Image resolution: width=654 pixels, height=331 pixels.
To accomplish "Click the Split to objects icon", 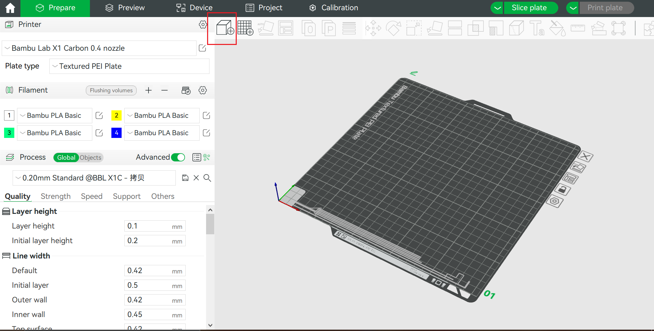I will pos(309,28).
